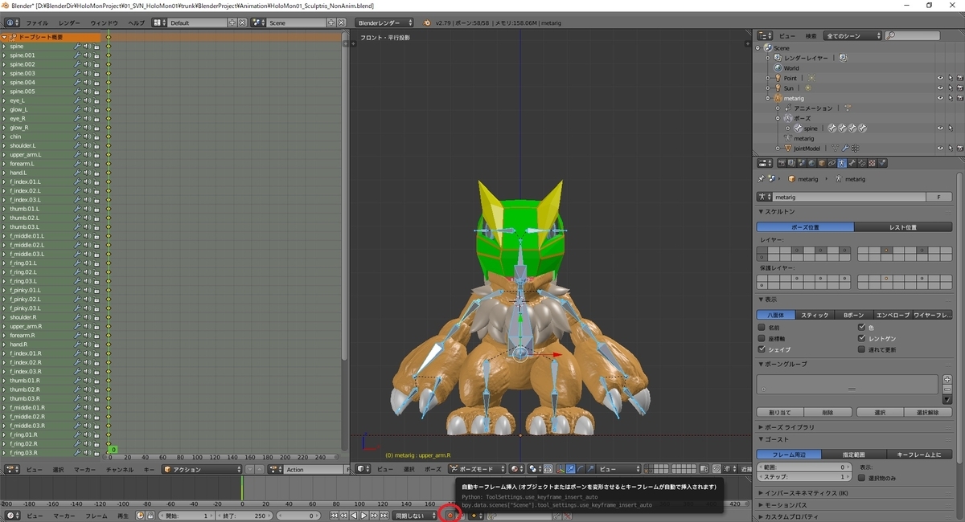This screenshot has width=965, height=522.
Task: Open the 全てのシーン outliner display dropdown
Action: (852, 36)
